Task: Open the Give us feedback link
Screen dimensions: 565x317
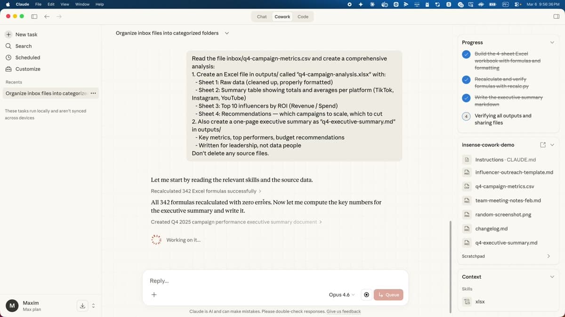Action: point(344,311)
